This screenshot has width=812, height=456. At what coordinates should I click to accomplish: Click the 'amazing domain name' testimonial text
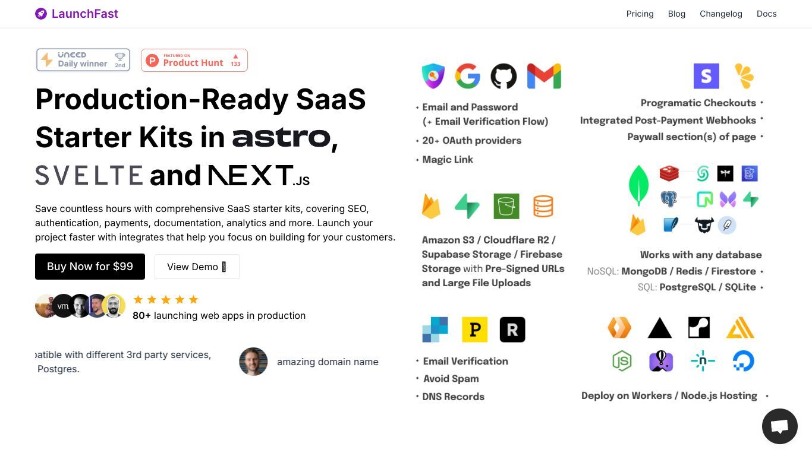pyautogui.click(x=328, y=362)
